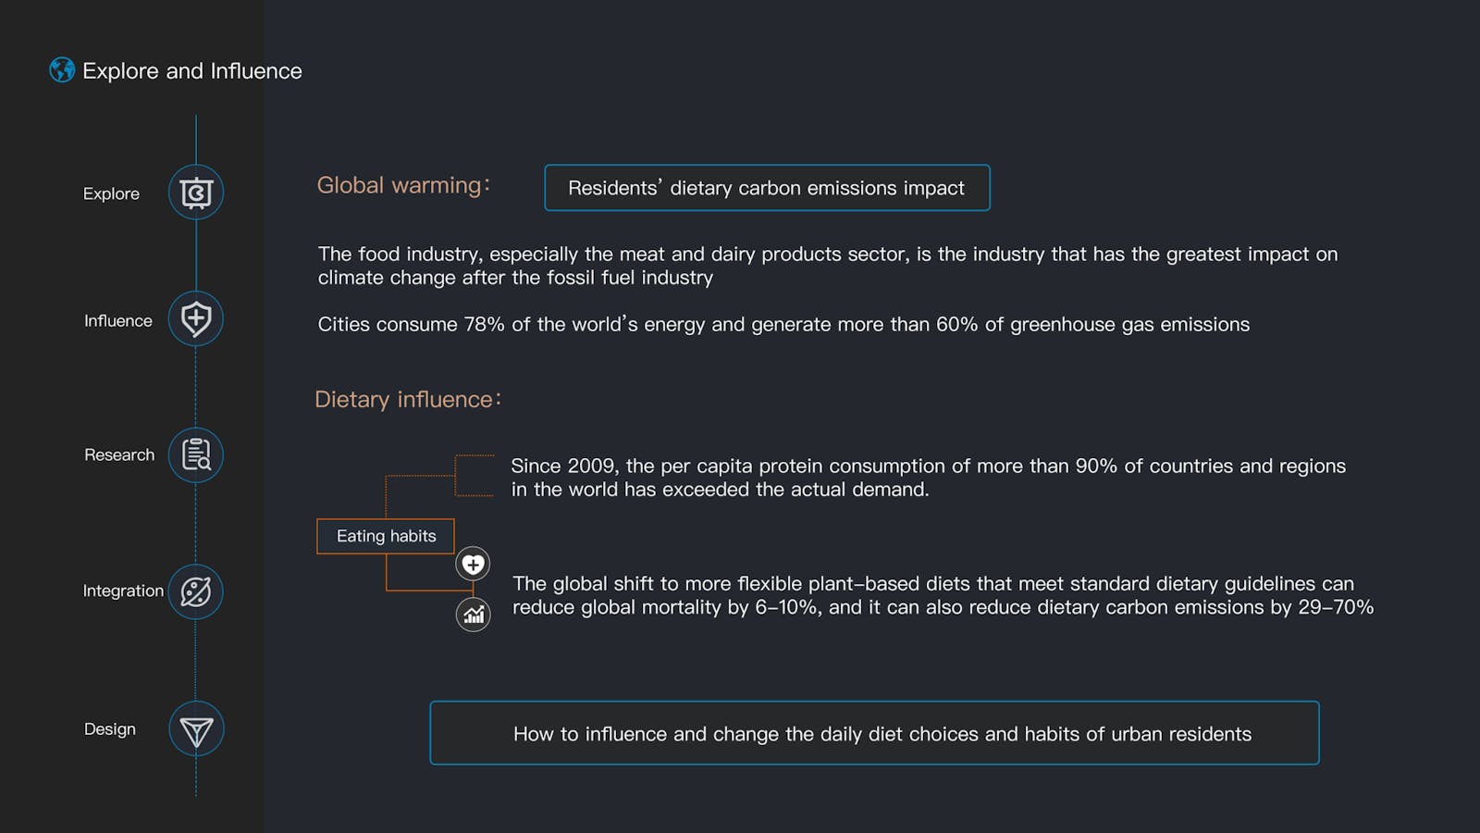1480x833 pixels.
Task: Click the Design triangle icon
Action: pyautogui.click(x=196, y=729)
